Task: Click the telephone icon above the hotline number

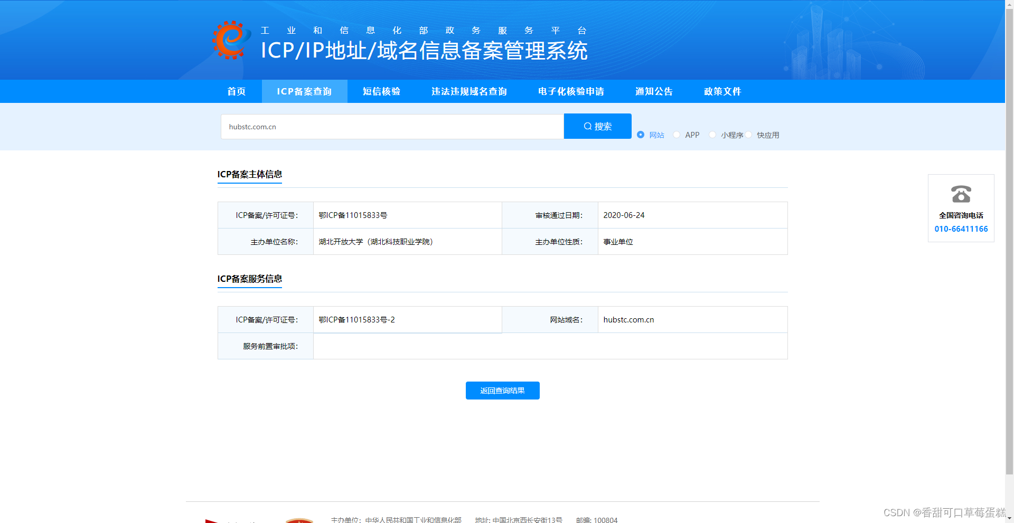Action: pyautogui.click(x=961, y=195)
